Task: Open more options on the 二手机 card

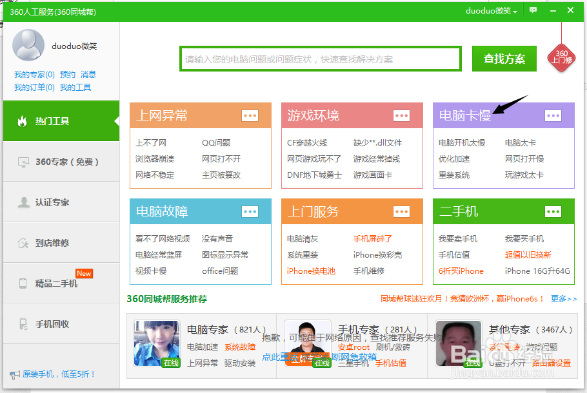Action: 553,211
